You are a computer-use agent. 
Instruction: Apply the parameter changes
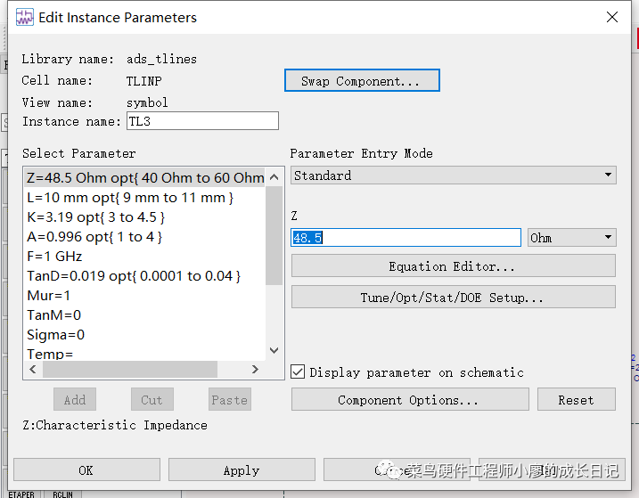242,470
